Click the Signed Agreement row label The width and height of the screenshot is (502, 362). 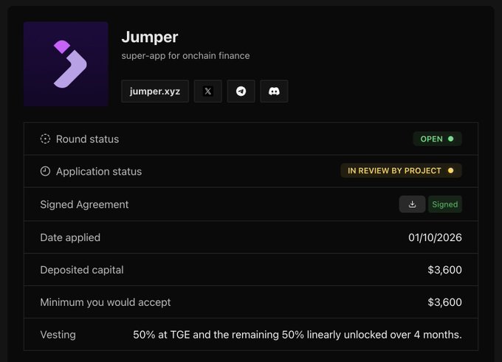coord(84,204)
